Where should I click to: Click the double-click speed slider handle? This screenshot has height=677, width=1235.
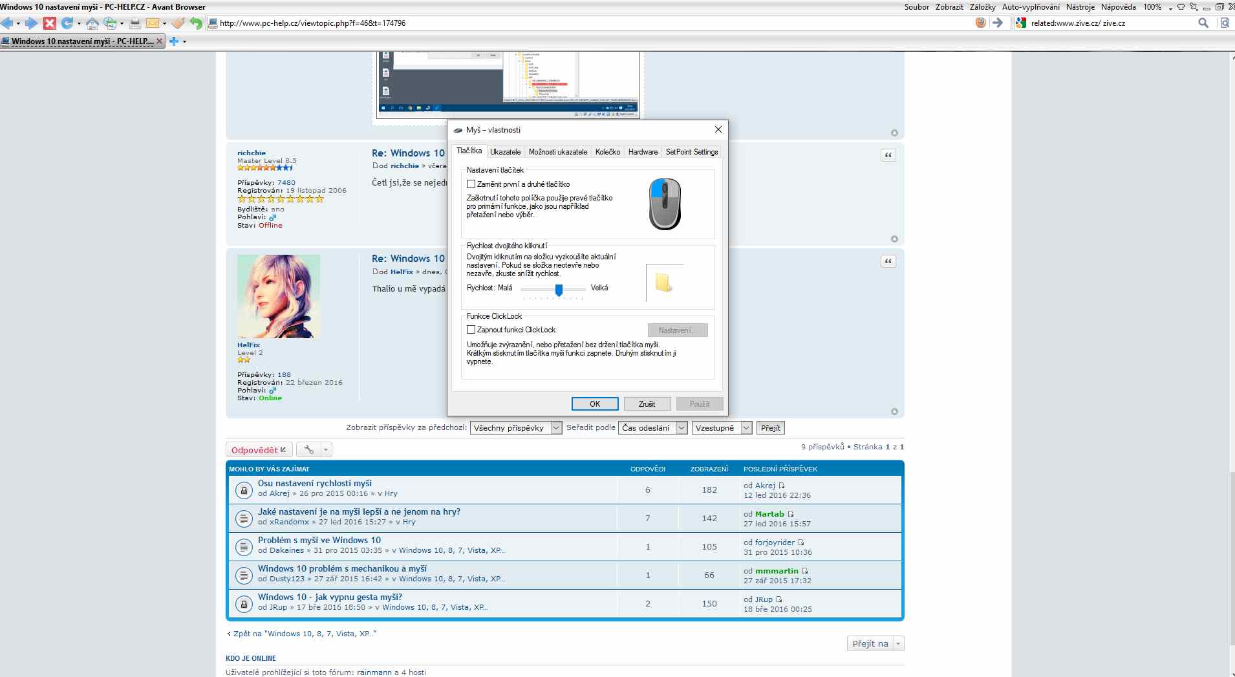[559, 290]
